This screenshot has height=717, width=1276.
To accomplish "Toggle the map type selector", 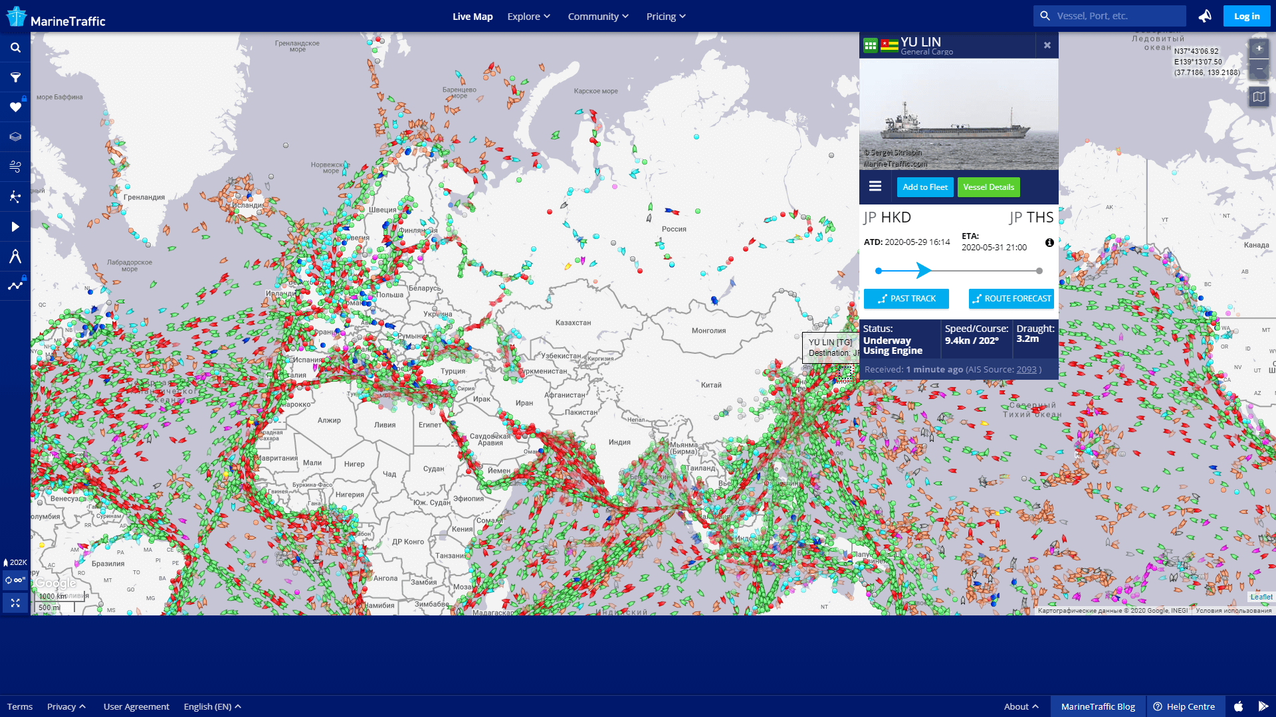I will click(x=1259, y=97).
